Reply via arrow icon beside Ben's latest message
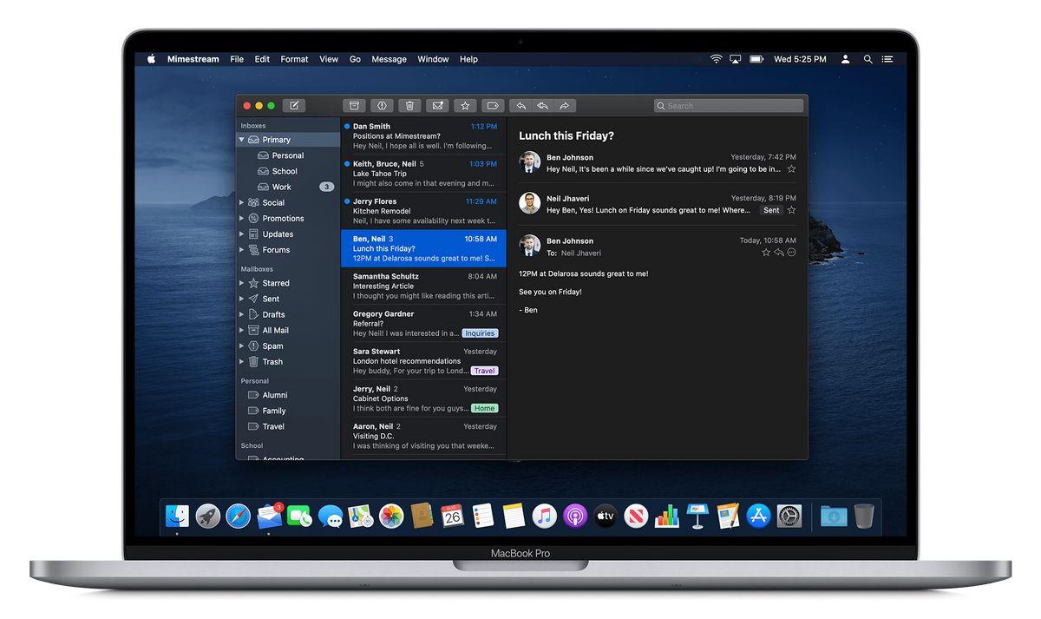 (778, 253)
